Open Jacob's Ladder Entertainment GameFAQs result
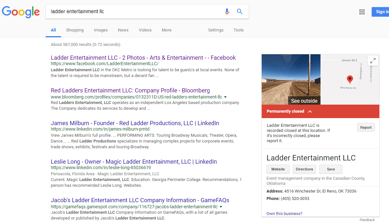 coord(140,200)
